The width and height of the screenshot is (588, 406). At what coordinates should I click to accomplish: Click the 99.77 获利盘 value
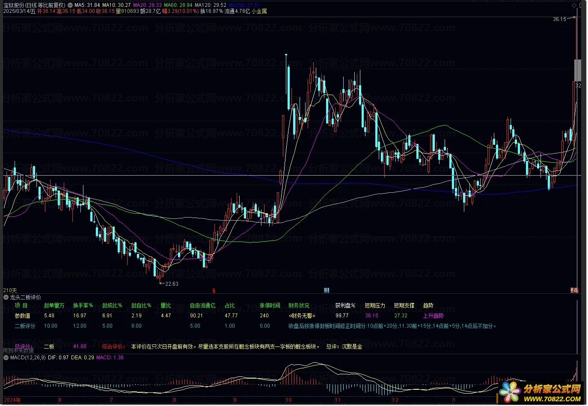[342, 316]
